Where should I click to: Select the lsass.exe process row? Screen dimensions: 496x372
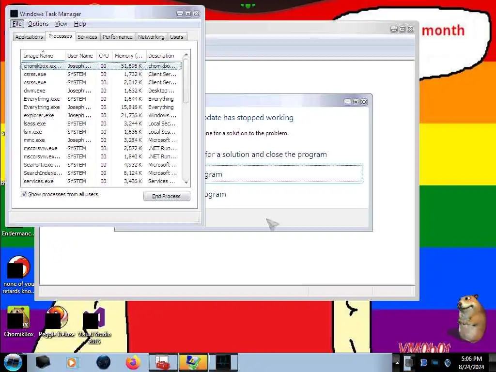point(101,124)
